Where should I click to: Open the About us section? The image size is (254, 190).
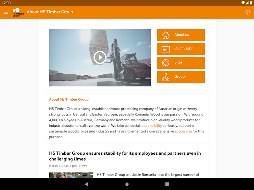click(181, 35)
